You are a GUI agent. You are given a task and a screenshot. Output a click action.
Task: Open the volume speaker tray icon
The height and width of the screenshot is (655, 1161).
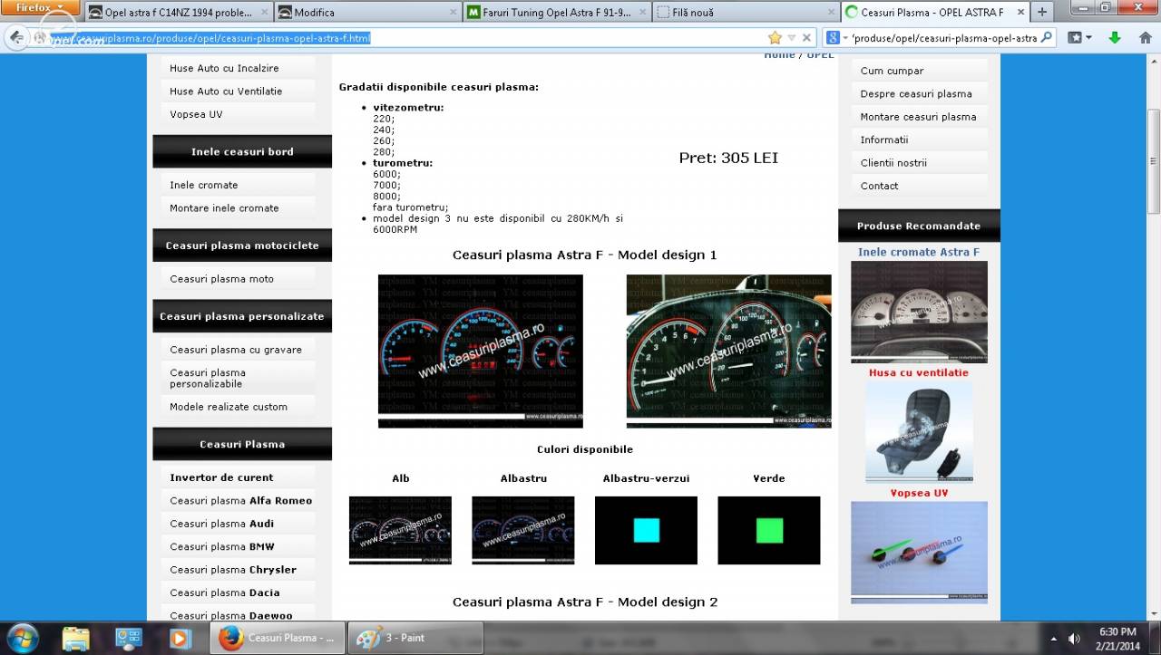pyautogui.click(x=1075, y=638)
